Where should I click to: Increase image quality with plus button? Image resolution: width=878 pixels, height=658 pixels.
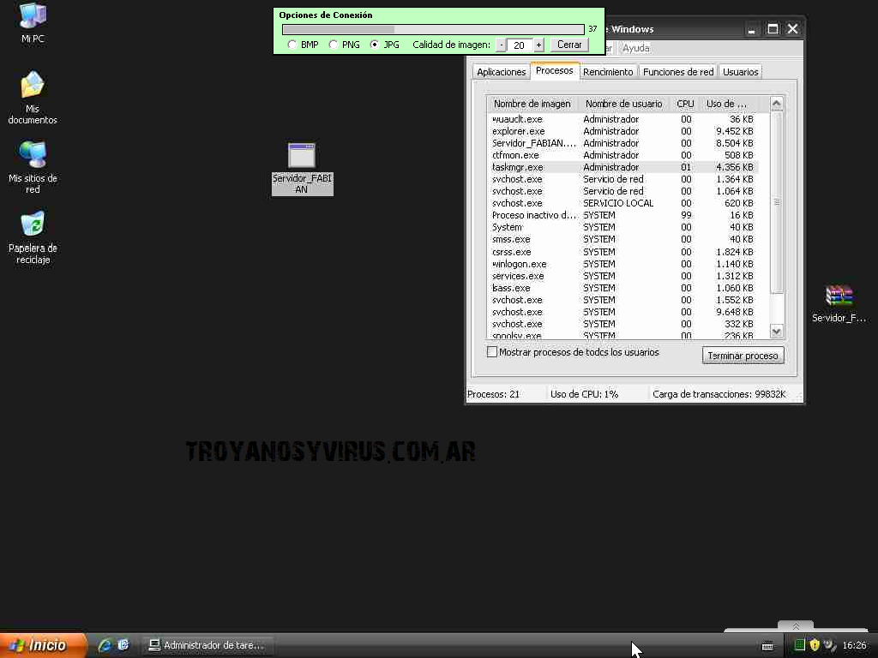[x=538, y=45]
